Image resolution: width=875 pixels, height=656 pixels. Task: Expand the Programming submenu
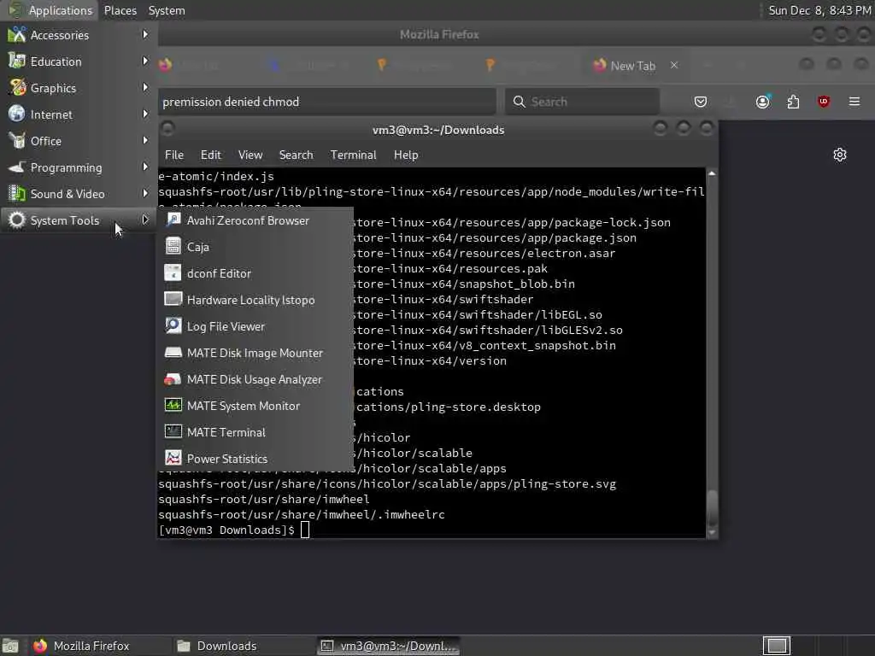pyautogui.click(x=79, y=167)
